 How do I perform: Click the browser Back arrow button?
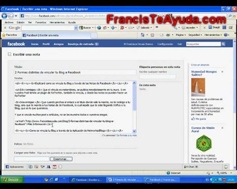tap(4, 16)
